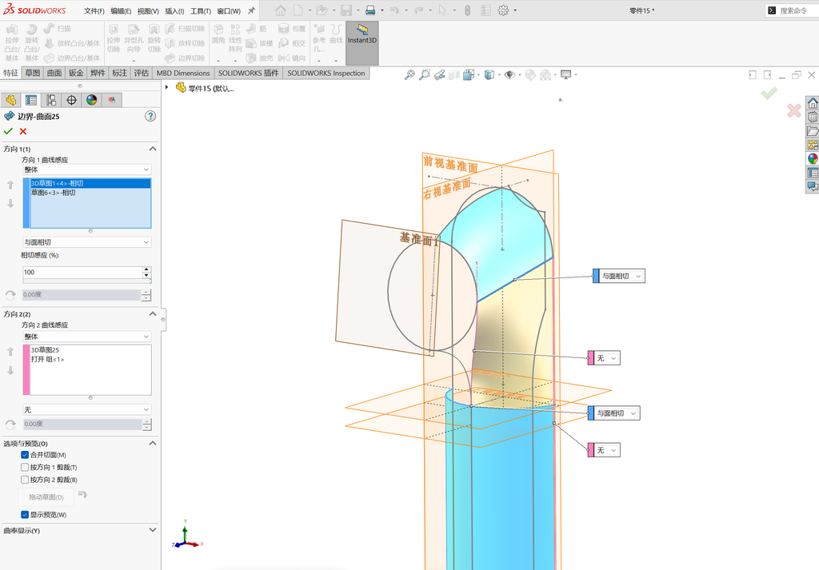Open the DimXpertManager crosshair tab icon

click(x=71, y=100)
